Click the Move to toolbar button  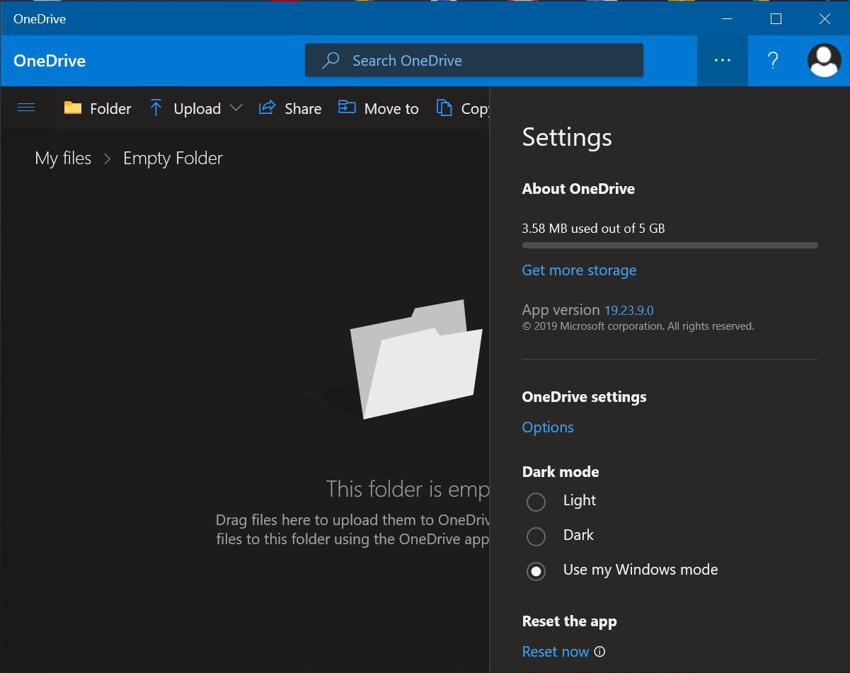378,108
